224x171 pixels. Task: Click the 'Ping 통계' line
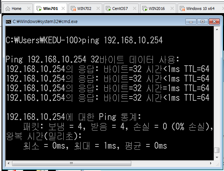click(74, 117)
